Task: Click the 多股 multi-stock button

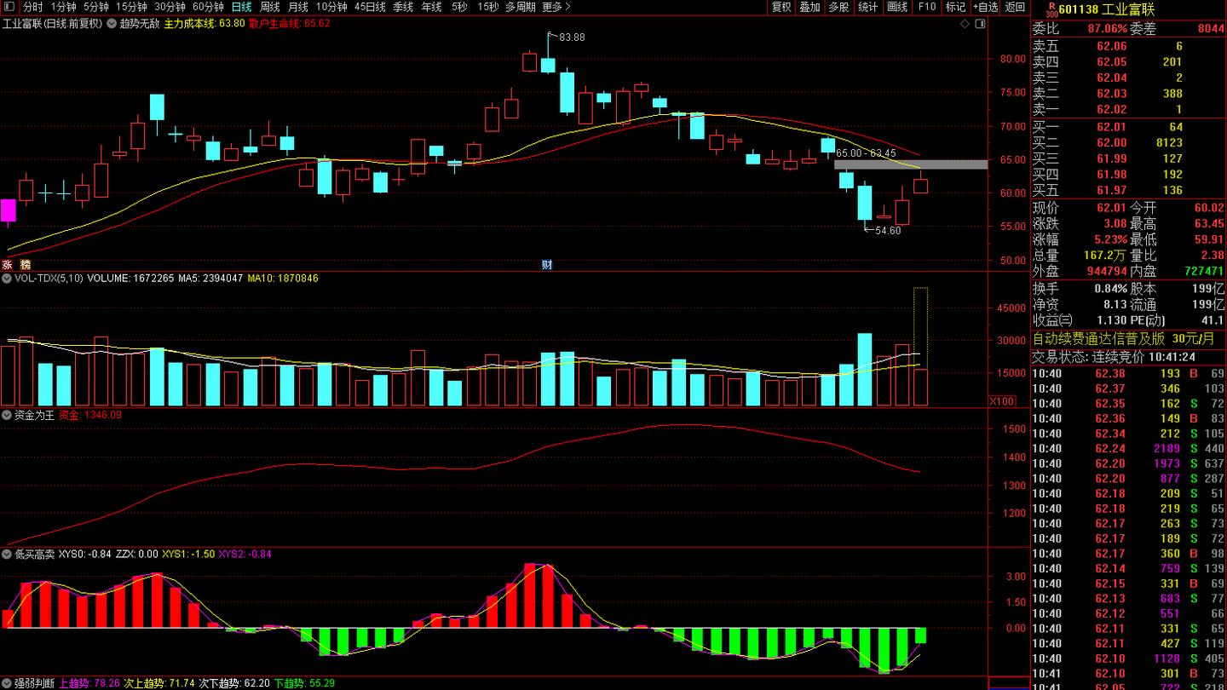Action: [x=838, y=7]
